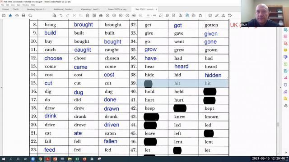The height and width of the screenshot is (162, 289).
Task: Open the Help menu
Action: (33, 5)
